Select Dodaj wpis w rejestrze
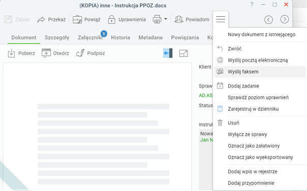Viewport: 307px width, 191px height. (253, 171)
